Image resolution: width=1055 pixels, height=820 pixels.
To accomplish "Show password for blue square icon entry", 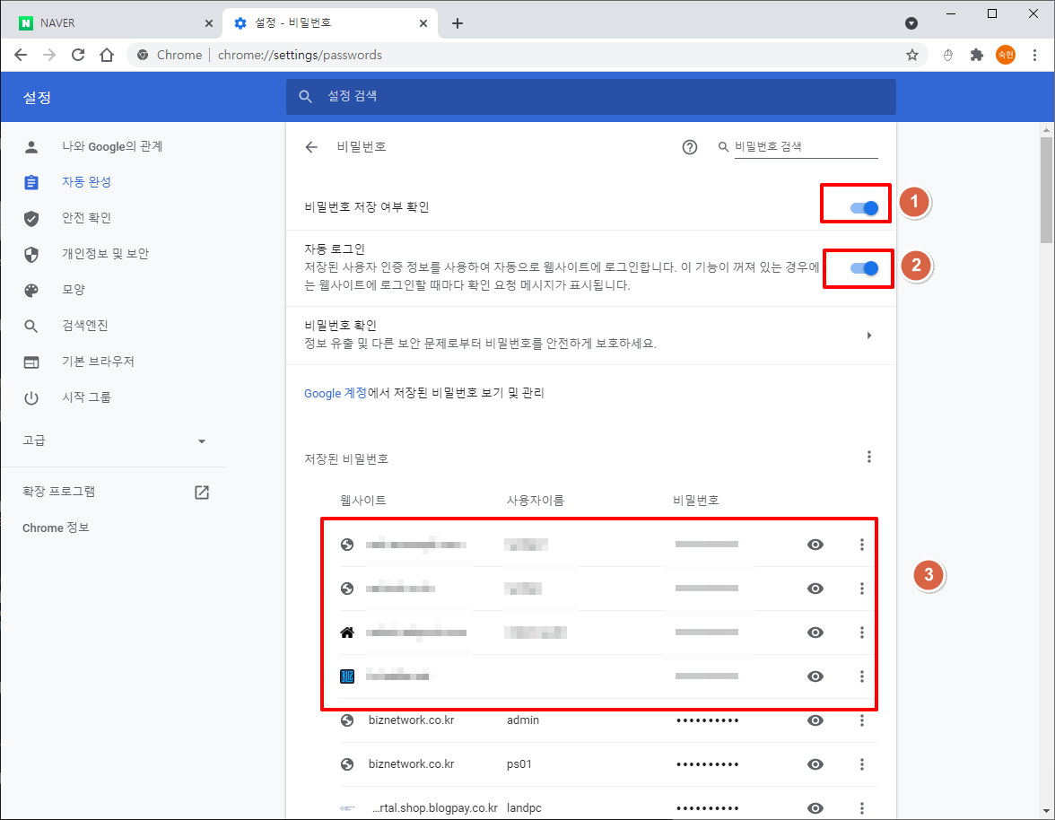I will 815,676.
